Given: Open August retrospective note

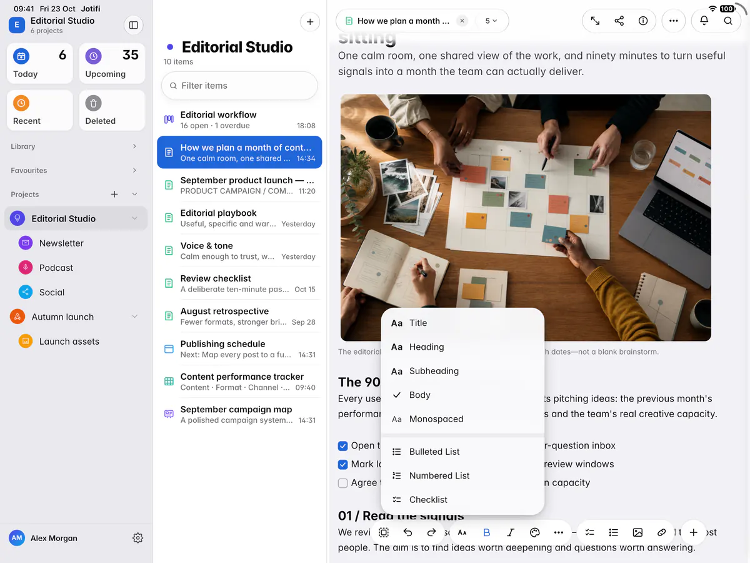Looking at the screenshot, I should coord(239,316).
